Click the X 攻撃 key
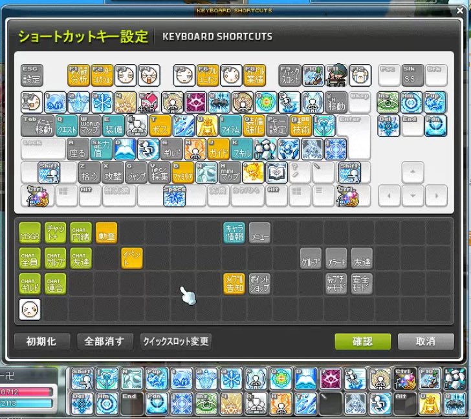This screenshot has width=471, height=419. [113, 172]
